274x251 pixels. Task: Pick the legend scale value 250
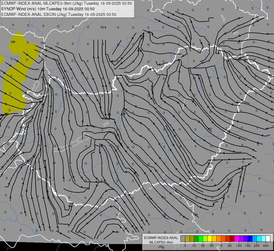point(257,246)
